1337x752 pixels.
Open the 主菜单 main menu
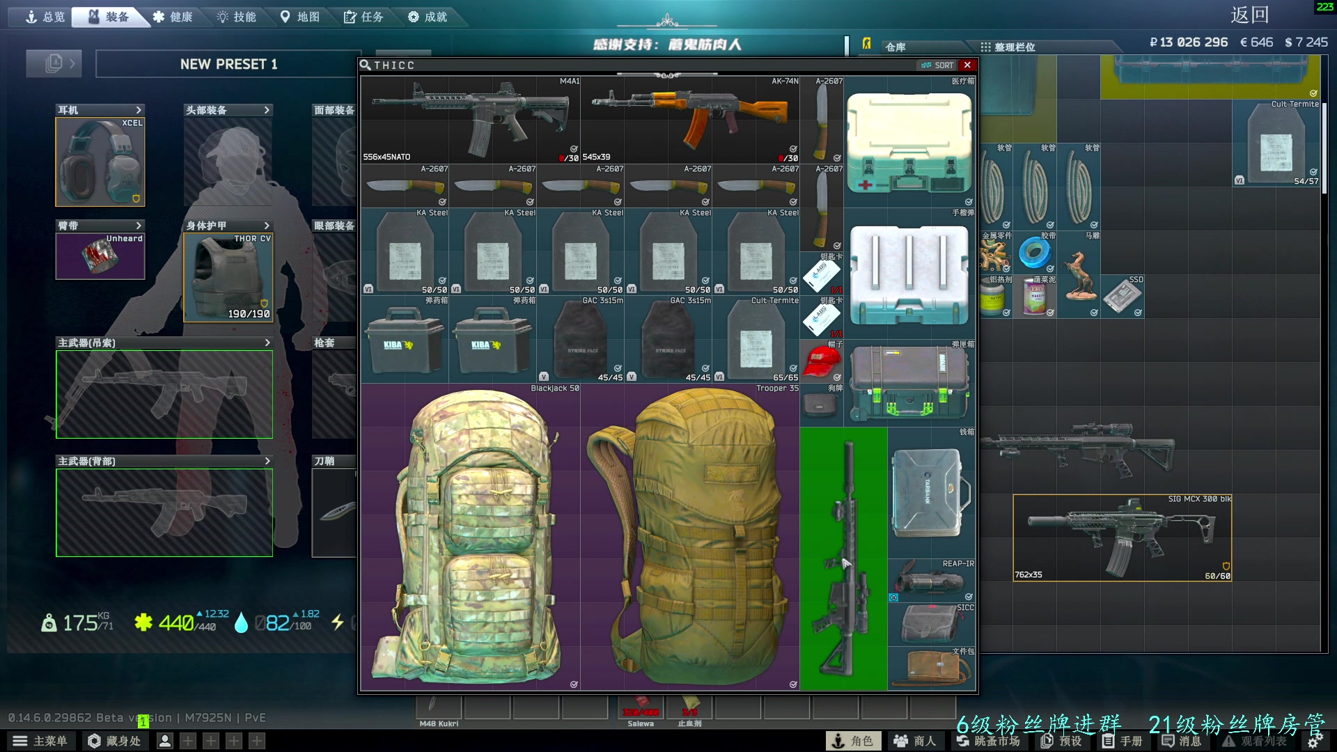click(x=40, y=741)
